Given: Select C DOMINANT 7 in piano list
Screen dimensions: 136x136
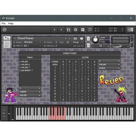Looking at the screenshot, I should 26,71.
